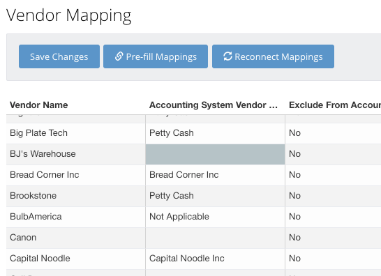The width and height of the screenshot is (381, 276).
Task: Select the BJ's Warehouse vendor cell
Action: click(x=76, y=154)
